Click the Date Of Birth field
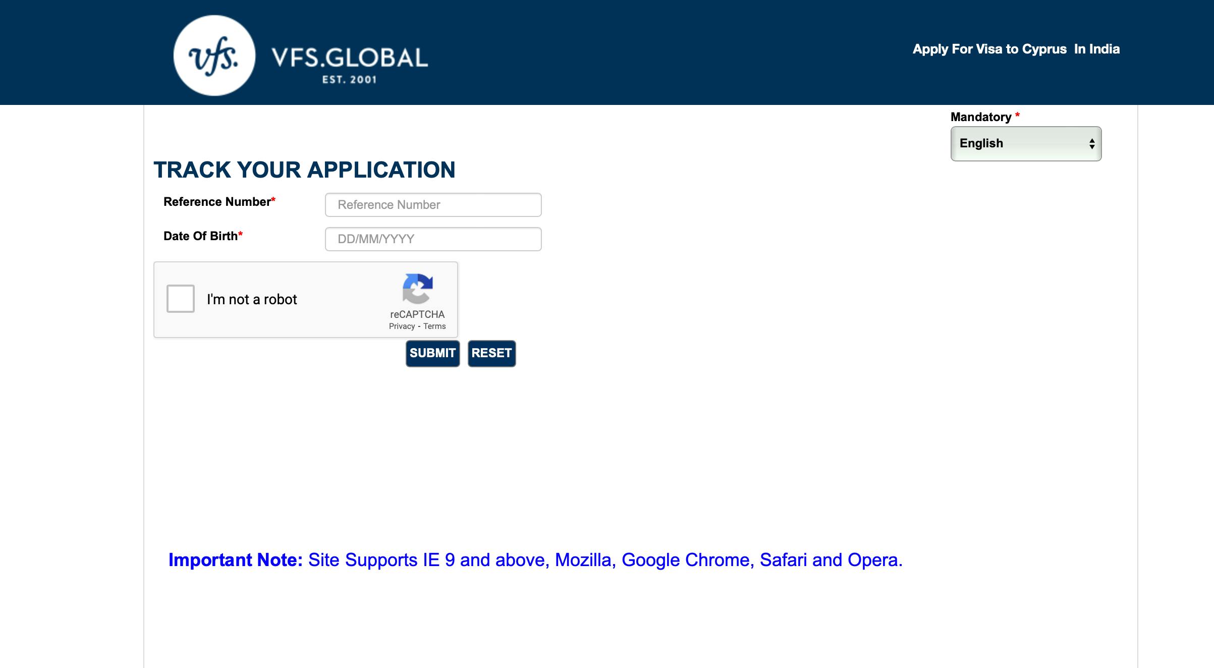Image resolution: width=1214 pixels, height=668 pixels. (433, 239)
